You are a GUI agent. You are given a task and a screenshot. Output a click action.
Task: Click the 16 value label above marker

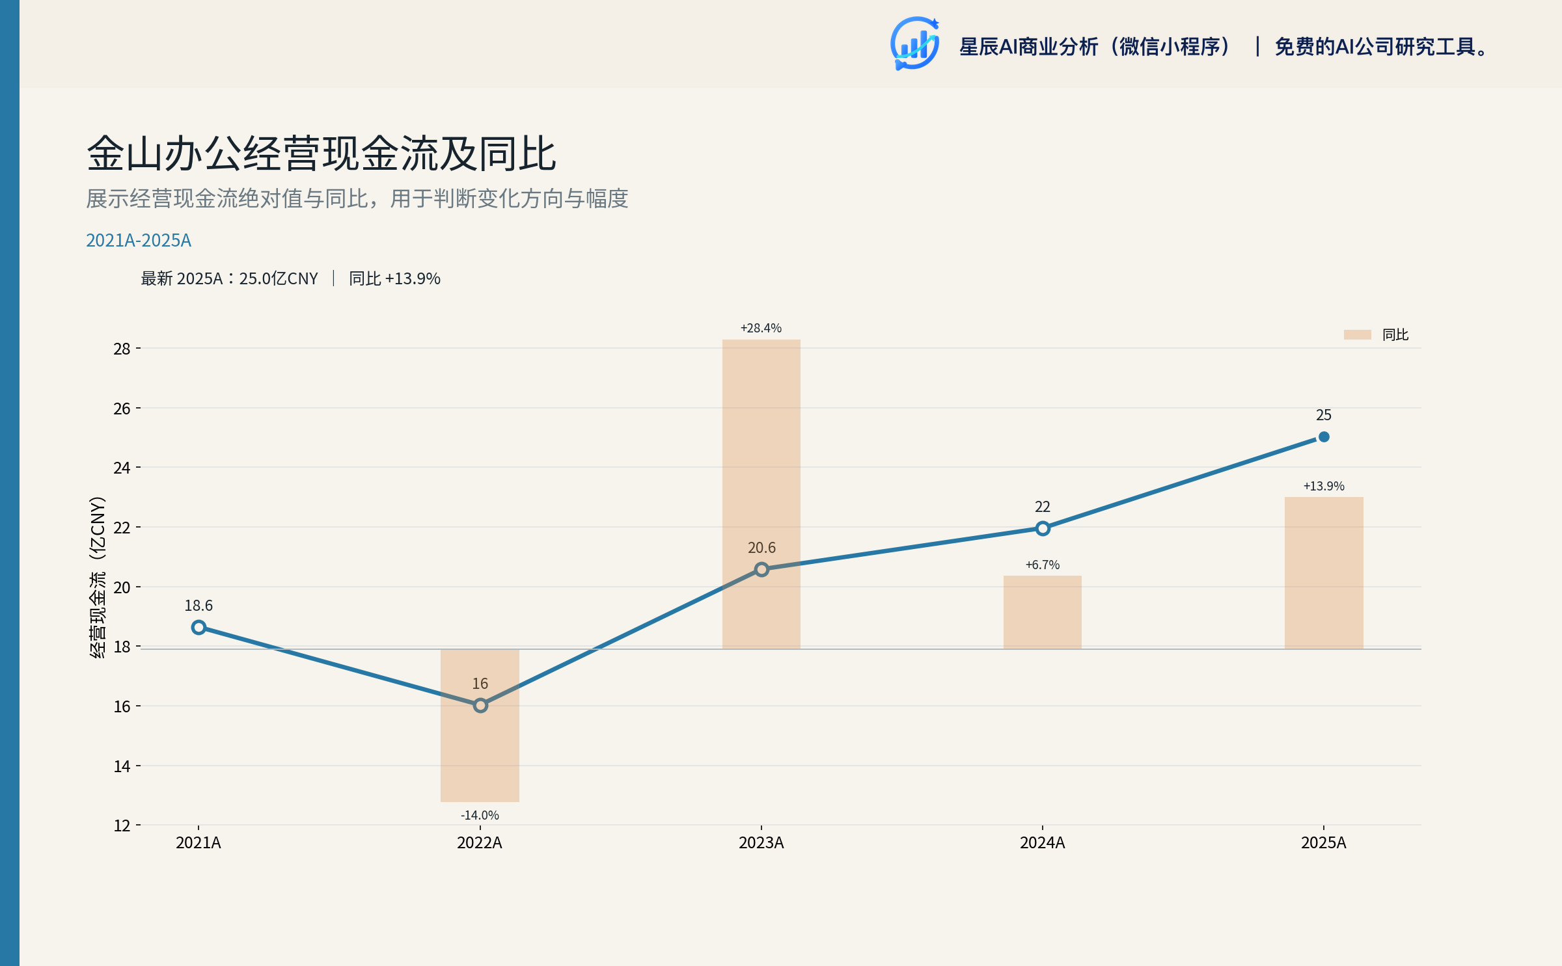point(480,684)
